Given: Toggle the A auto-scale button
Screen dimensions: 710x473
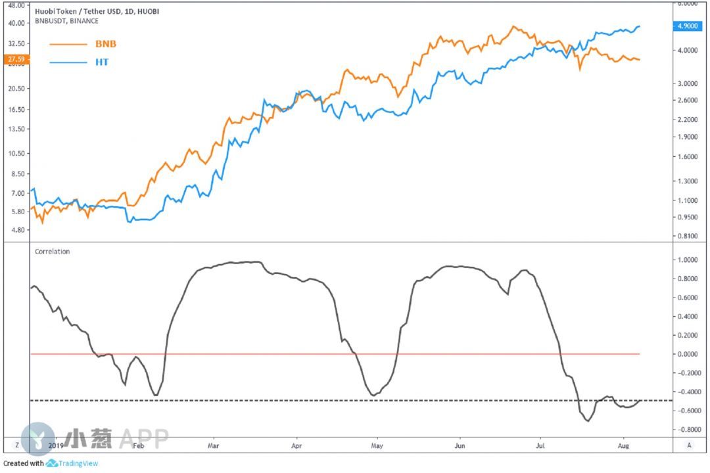Looking at the screenshot, I should tap(689, 445).
